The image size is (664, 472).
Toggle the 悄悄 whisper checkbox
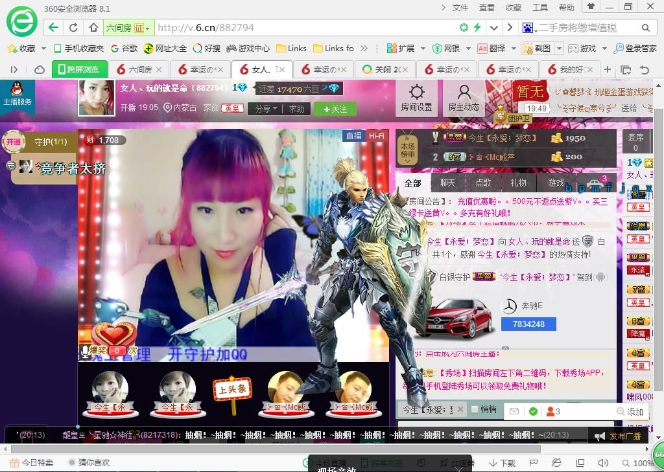[x=475, y=409]
